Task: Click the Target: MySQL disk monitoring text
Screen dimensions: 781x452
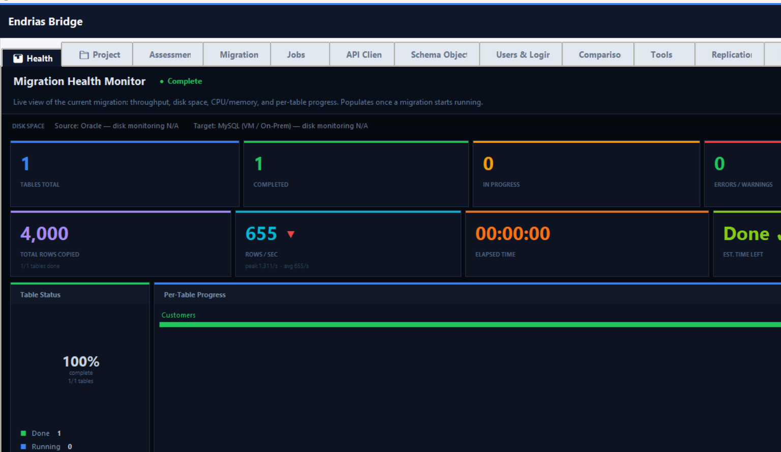Action: click(x=281, y=126)
